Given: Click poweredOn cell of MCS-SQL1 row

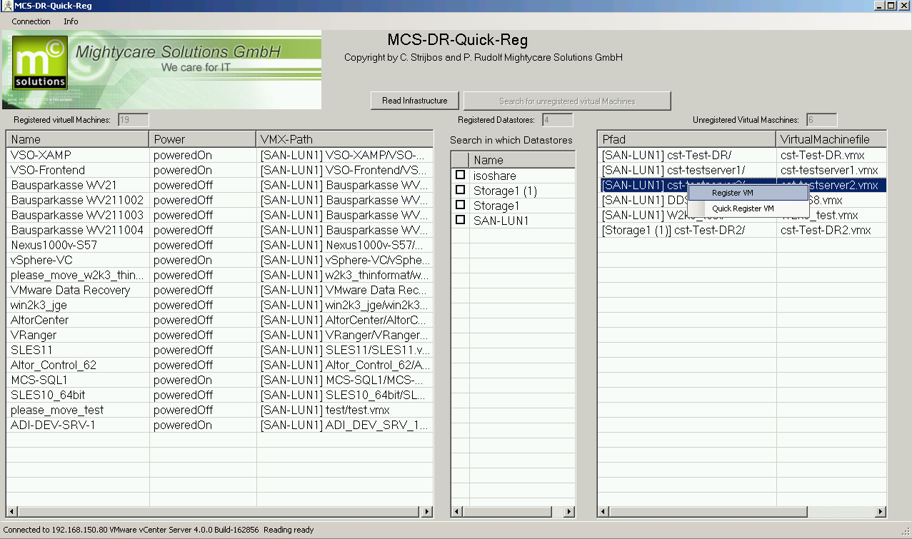Looking at the screenshot, I should click(203, 380).
